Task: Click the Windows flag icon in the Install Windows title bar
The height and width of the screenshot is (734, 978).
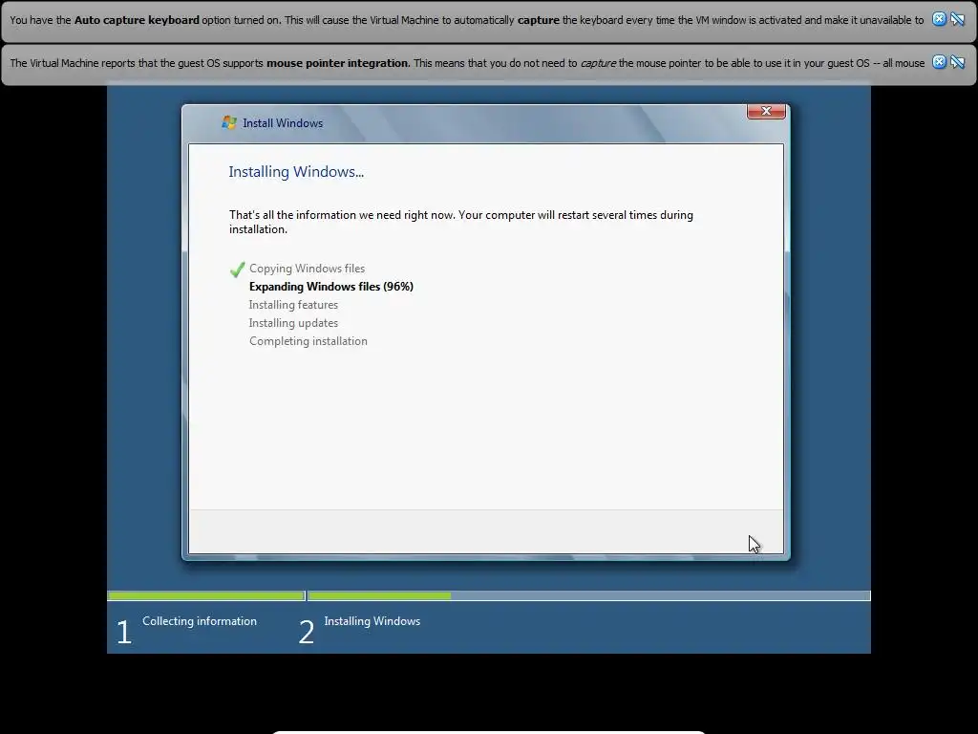Action: (229, 122)
